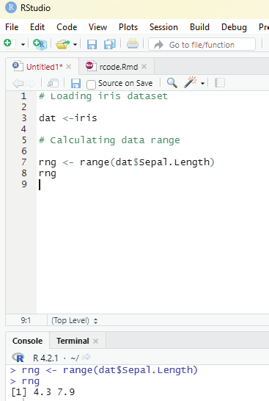Open the Session menu
Viewport: 269px width, 401px height.
[163, 27]
